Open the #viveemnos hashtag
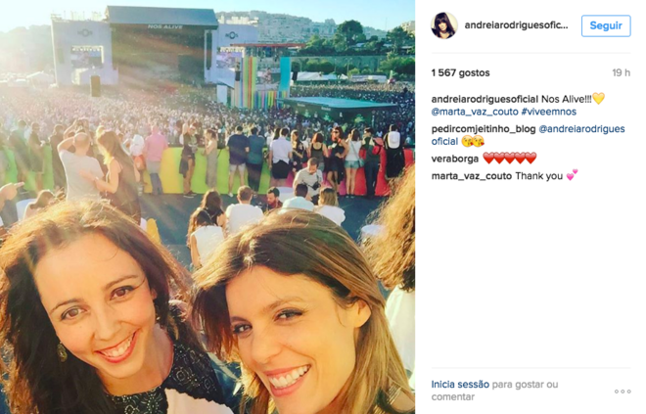 [549, 112]
